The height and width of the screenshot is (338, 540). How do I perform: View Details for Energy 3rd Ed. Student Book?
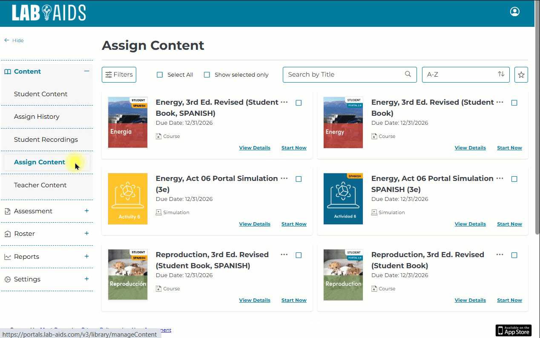[x=470, y=148]
